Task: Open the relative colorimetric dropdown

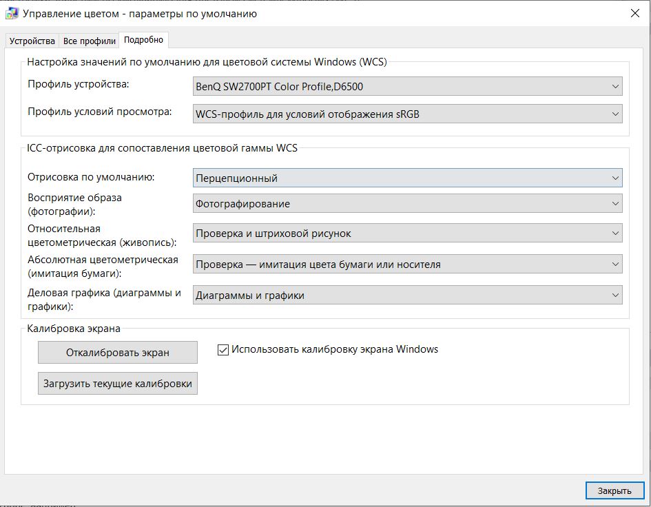Action: coord(407,234)
